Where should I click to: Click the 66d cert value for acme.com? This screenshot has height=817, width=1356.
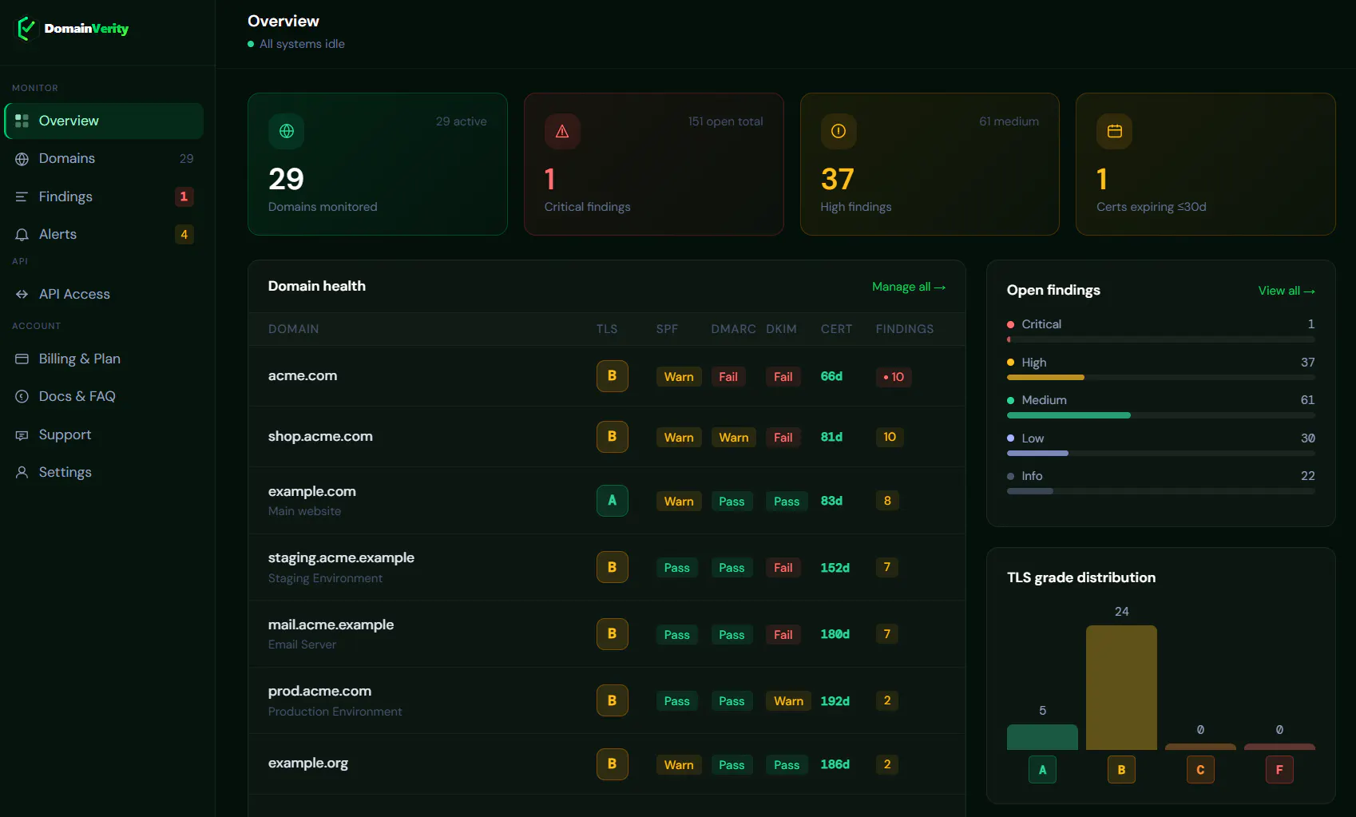[831, 376]
